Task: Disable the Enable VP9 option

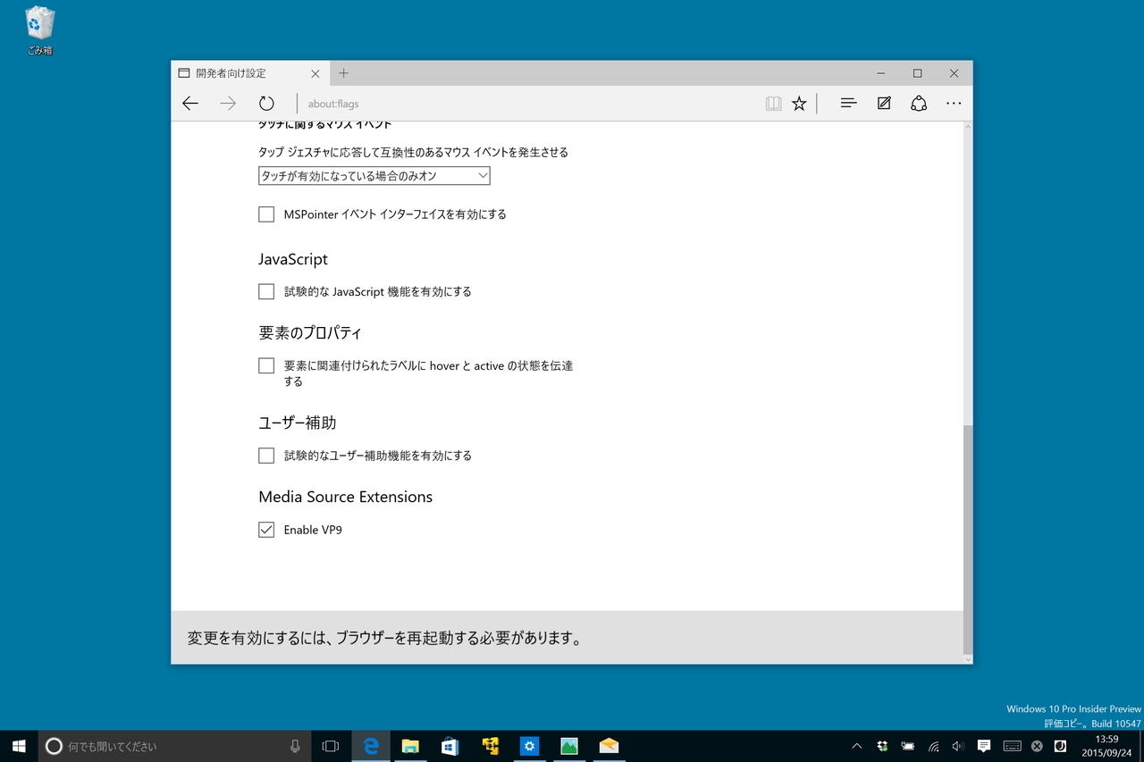Action: point(265,529)
